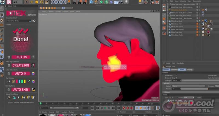Image resolution: width=219 pixels, height=116 pixels.
Task: Switch to the Weight Tool Display tab
Action: [190, 70]
